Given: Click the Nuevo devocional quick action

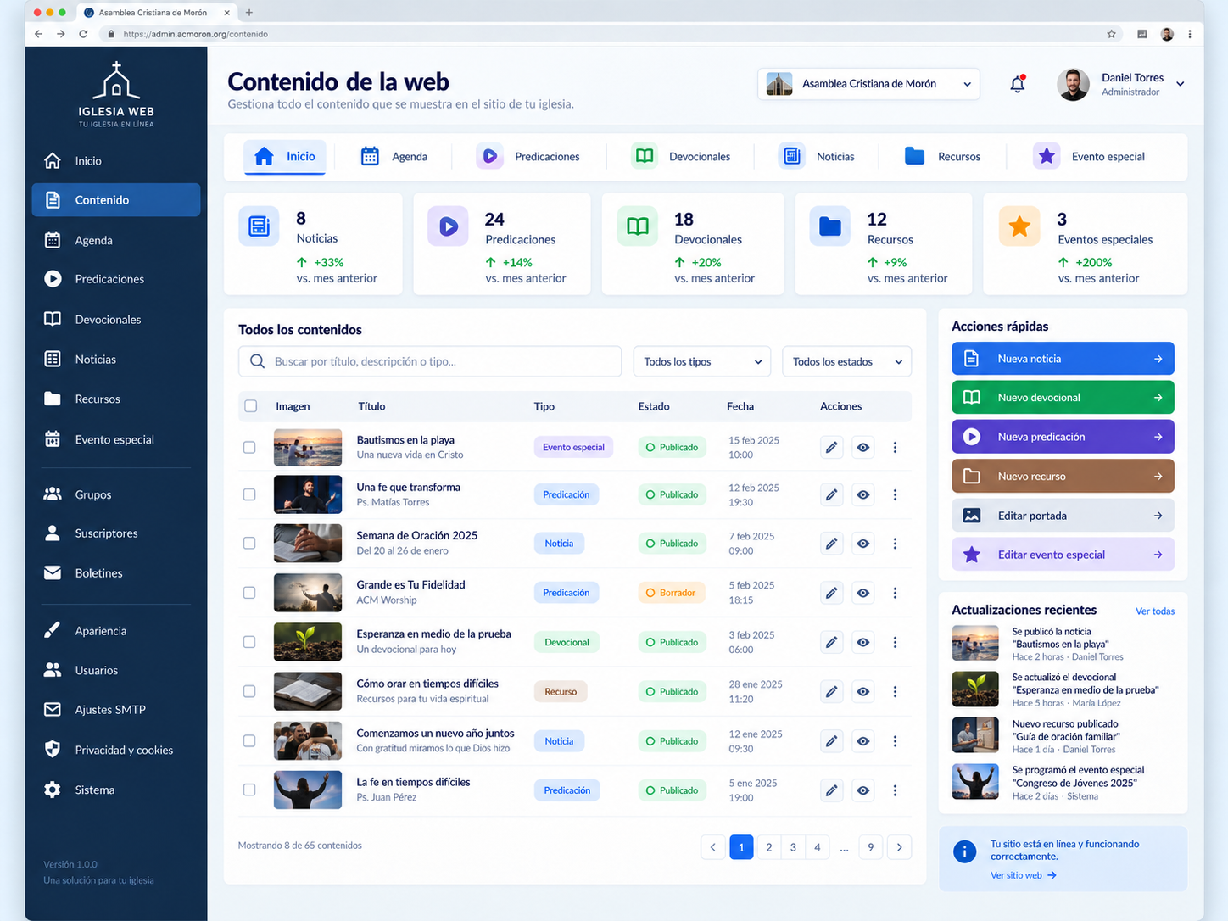Looking at the screenshot, I should [1063, 398].
